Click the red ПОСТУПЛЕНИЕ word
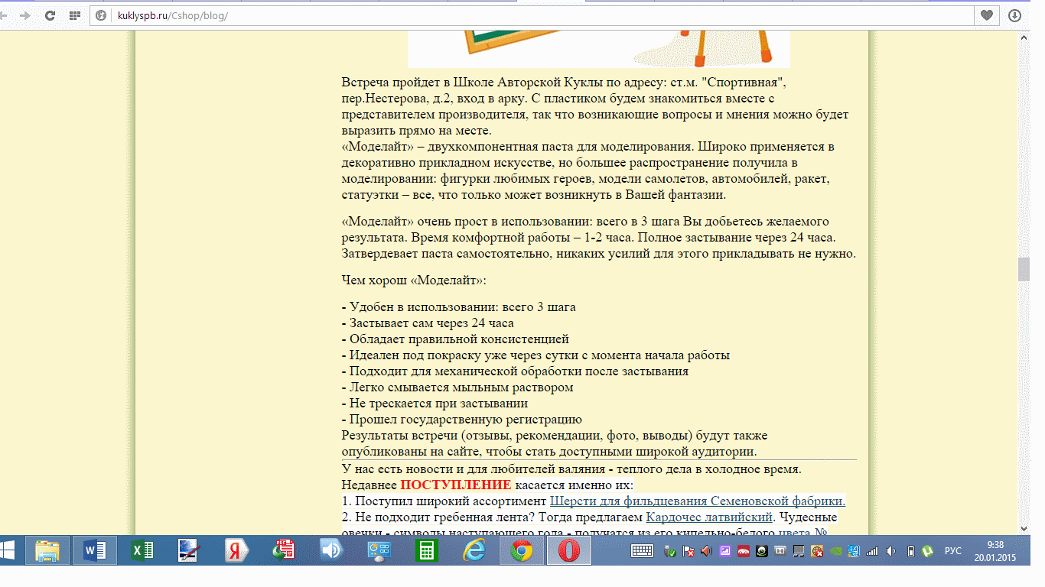This screenshot has width=1045, height=587. coord(456,485)
